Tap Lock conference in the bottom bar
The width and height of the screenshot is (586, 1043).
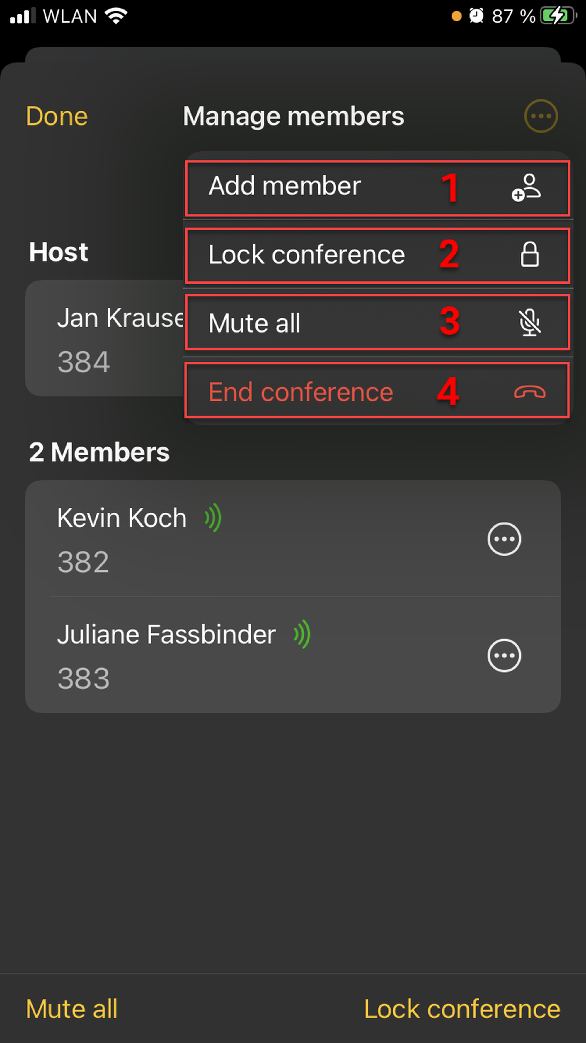(462, 1009)
